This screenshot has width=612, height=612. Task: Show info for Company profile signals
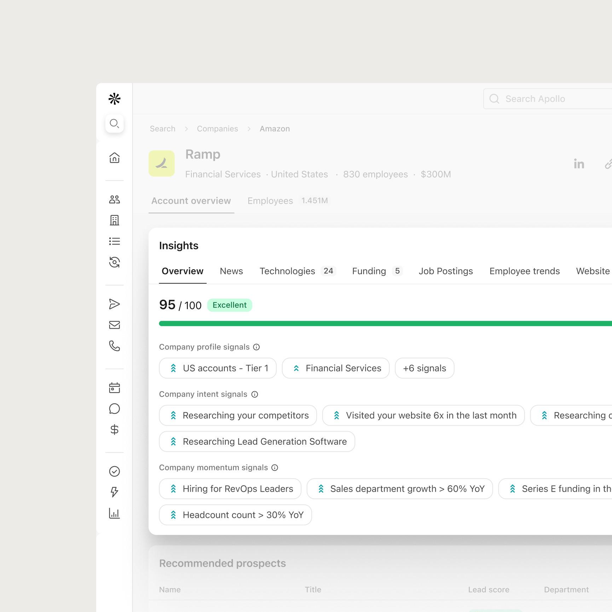coord(256,347)
